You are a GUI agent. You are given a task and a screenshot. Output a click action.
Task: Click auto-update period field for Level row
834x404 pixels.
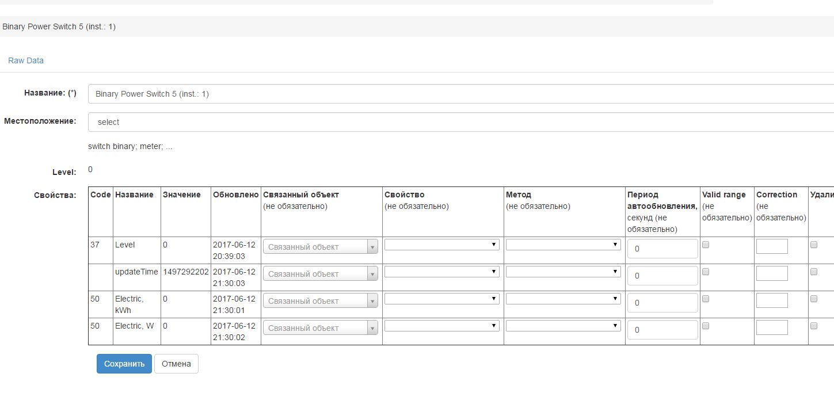point(662,249)
